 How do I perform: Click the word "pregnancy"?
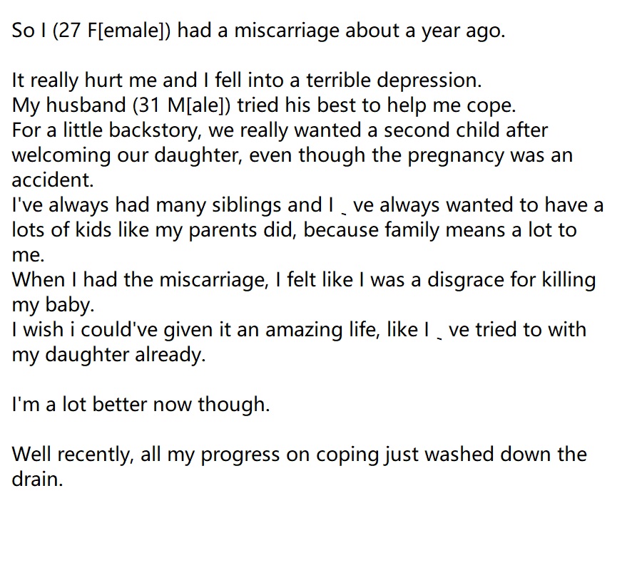456,155
